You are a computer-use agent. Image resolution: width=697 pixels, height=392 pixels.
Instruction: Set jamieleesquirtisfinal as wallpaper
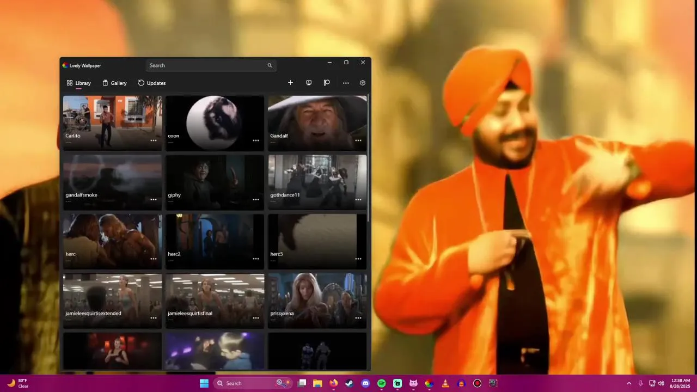215,300
